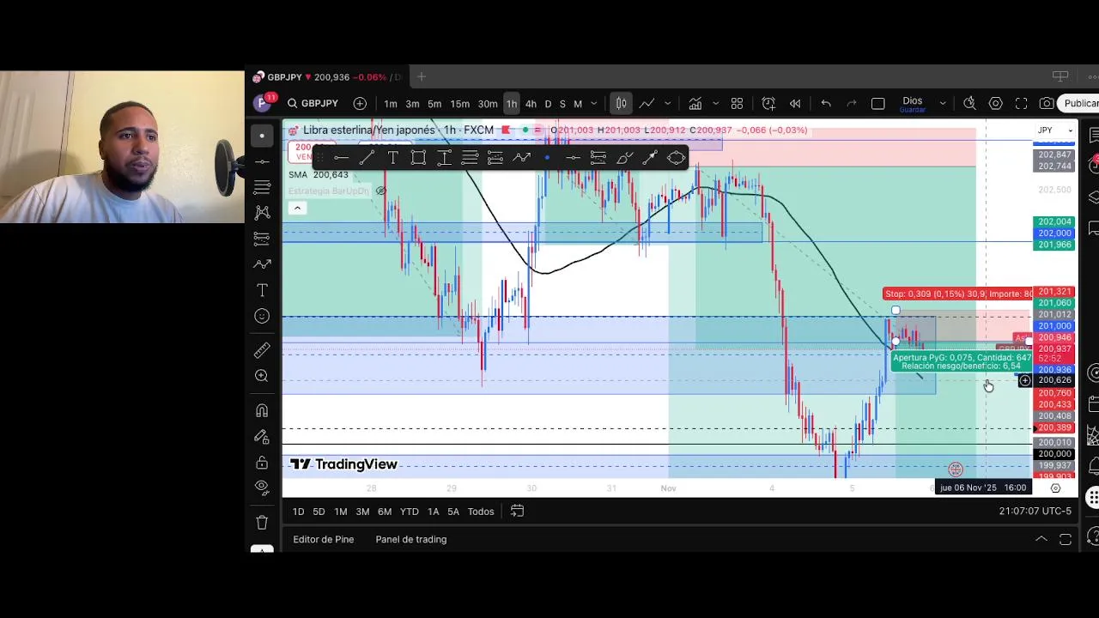The height and width of the screenshot is (618, 1099).
Task: Set range to 1D
Action: click(298, 512)
